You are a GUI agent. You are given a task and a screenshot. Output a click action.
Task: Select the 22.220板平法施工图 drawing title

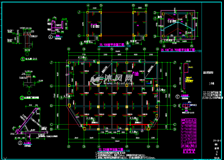tap(111, 150)
